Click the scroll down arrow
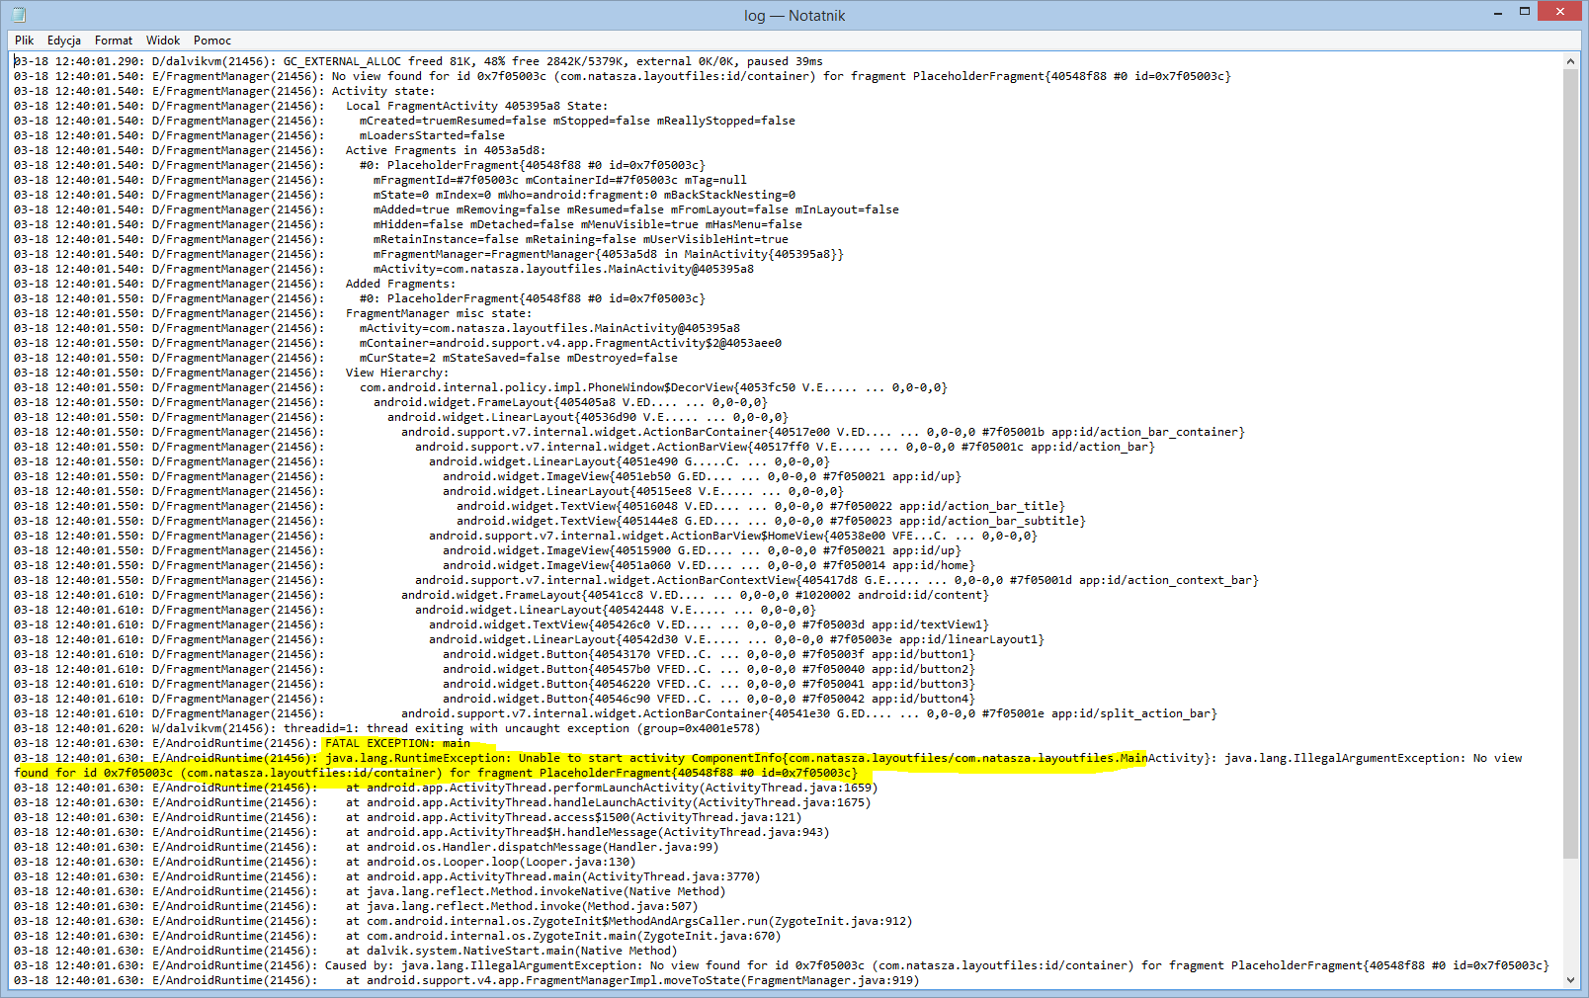The image size is (1589, 998). tap(1571, 980)
